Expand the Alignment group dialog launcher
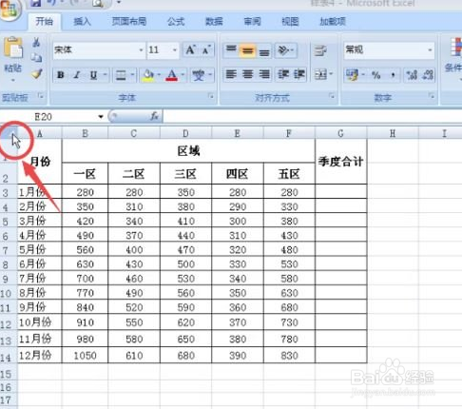This screenshot has height=409, width=462. 332,96
